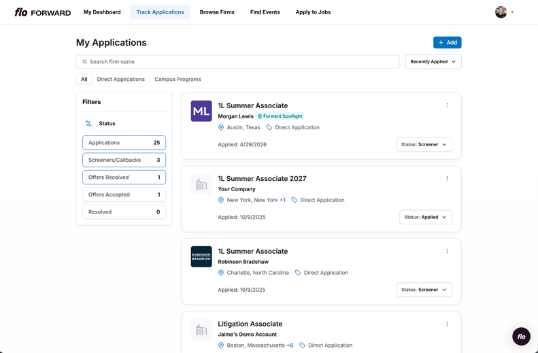Click the search magnifier icon
The width and height of the screenshot is (538, 353).
tap(84, 62)
